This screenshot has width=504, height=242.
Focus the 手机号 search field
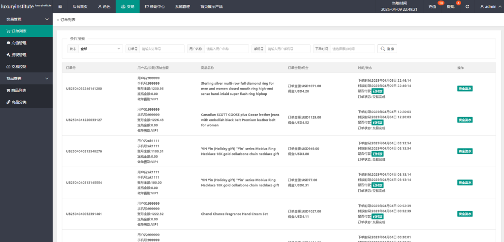click(287, 49)
